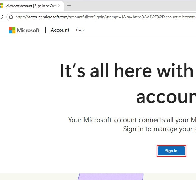Click the Microsoft favicon on the tab
The width and height of the screenshot is (196, 180).
(1, 6)
